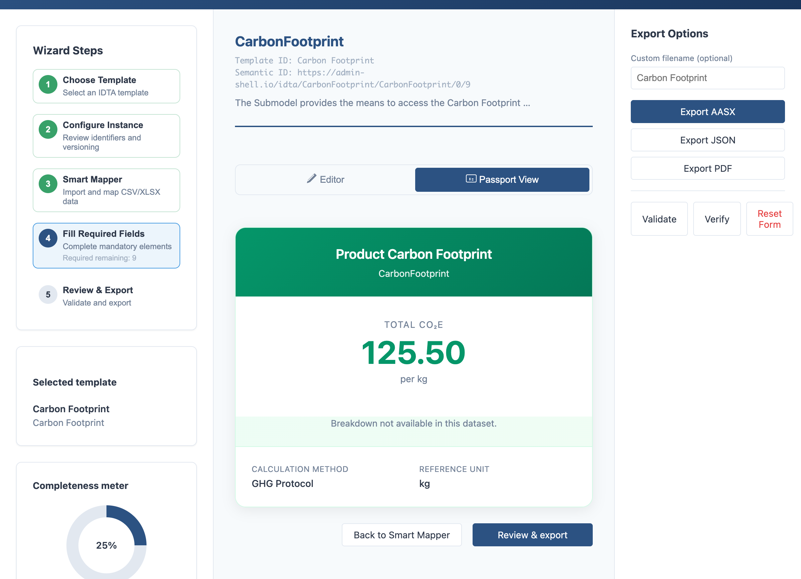
Task: Click the step 3 green circle badge
Action: tap(48, 184)
